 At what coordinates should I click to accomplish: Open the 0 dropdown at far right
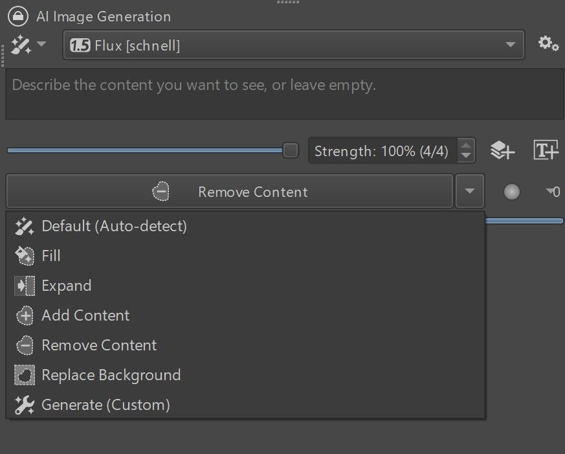(551, 191)
